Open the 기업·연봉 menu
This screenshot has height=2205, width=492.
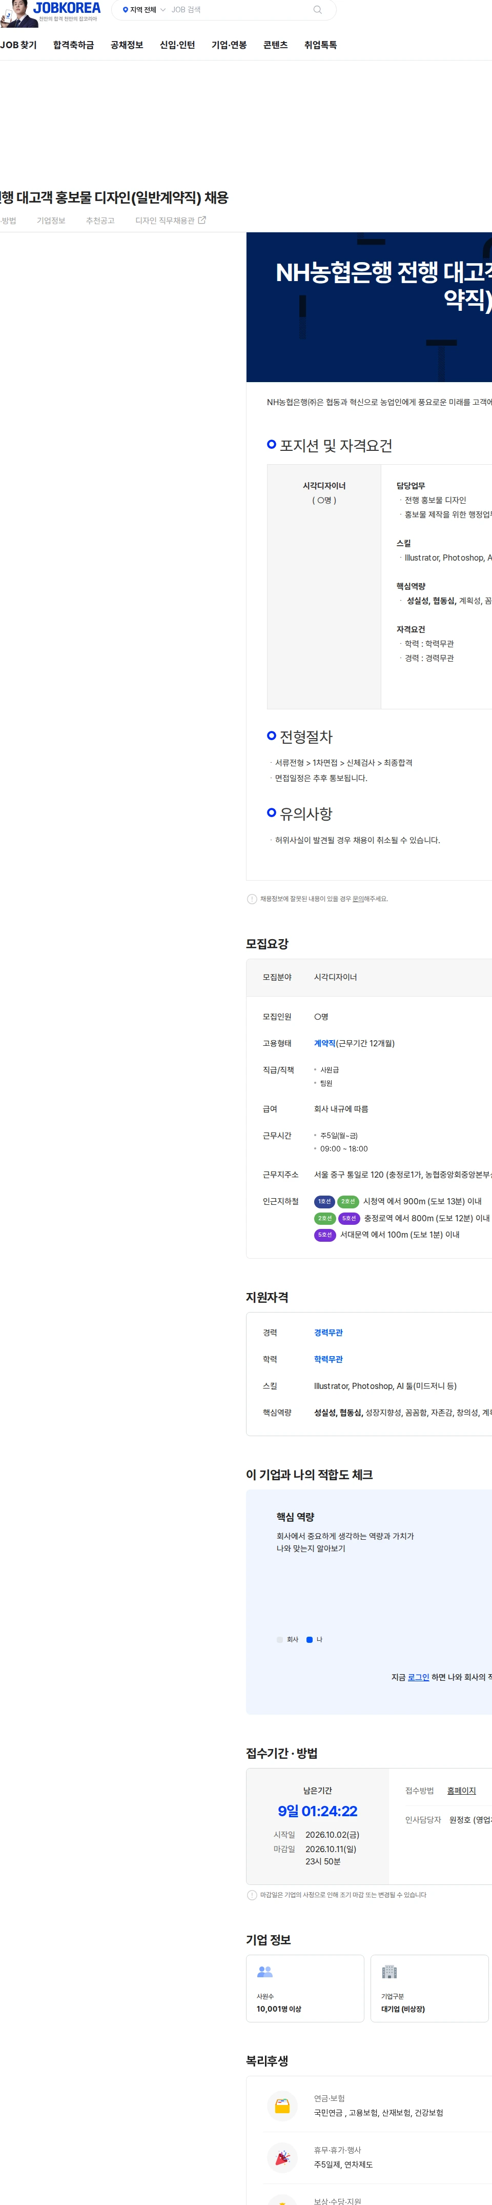229,45
